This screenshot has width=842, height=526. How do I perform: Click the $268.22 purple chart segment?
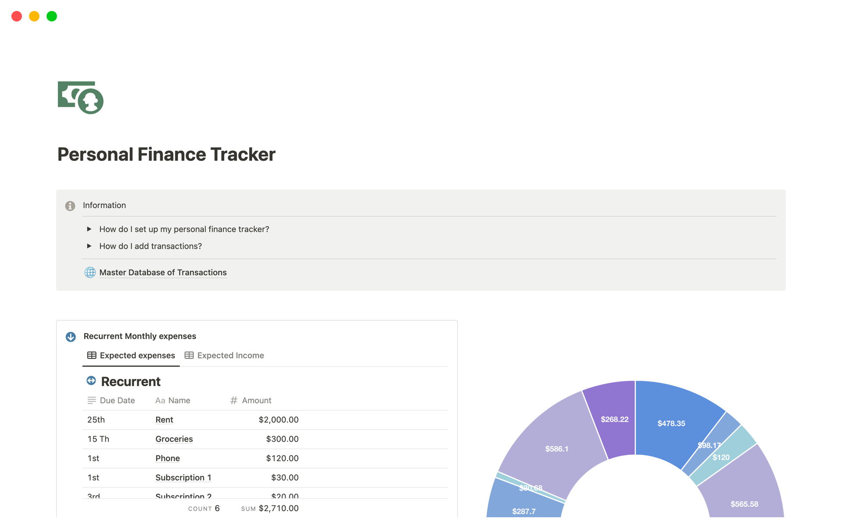point(614,419)
